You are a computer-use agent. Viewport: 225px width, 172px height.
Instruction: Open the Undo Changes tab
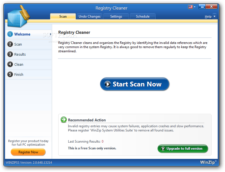click(x=90, y=16)
